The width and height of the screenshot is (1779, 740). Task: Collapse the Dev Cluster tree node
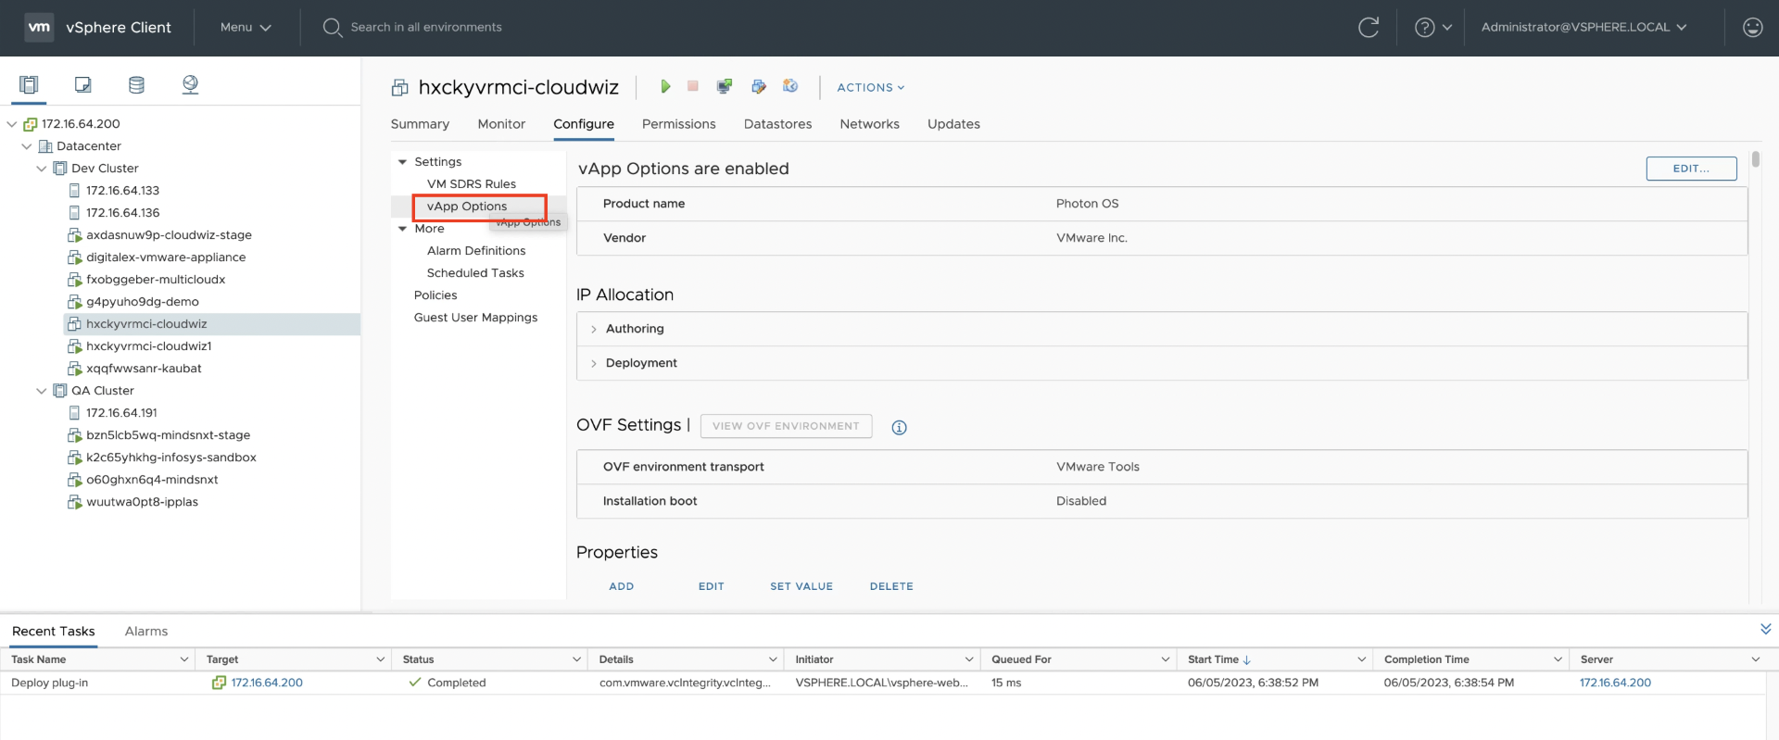point(42,169)
